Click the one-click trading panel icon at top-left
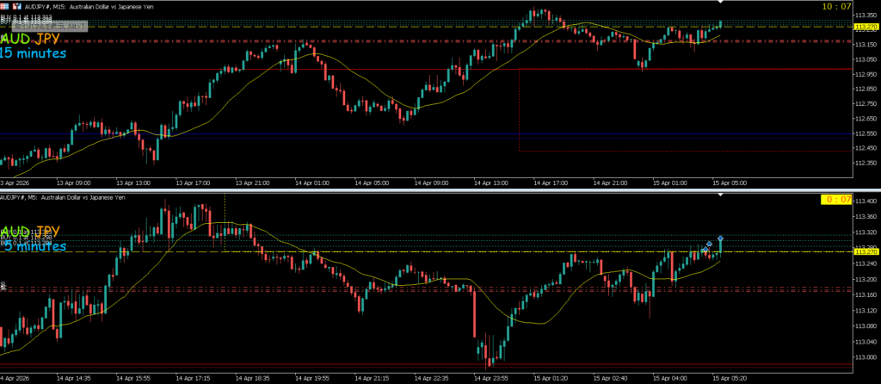The width and height of the screenshot is (881, 384). pyautogui.click(x=5, y=6)
